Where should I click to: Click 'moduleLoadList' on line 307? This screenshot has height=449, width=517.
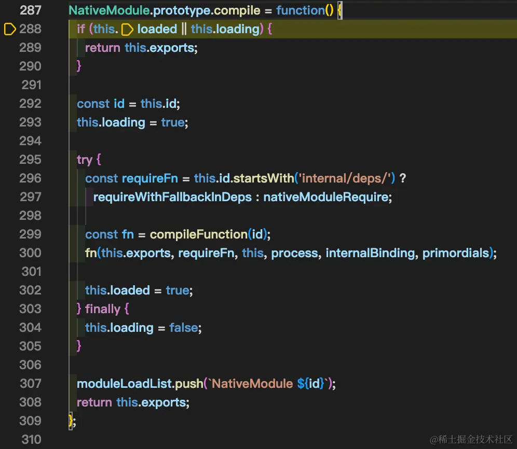124,384
